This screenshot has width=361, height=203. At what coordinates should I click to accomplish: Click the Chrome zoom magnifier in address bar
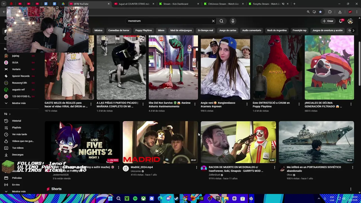click(x=308, y=12)
